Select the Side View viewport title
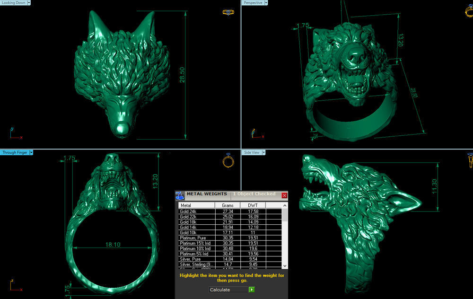The height and width of the screenshot is (299, 473). tap(252, 153)
